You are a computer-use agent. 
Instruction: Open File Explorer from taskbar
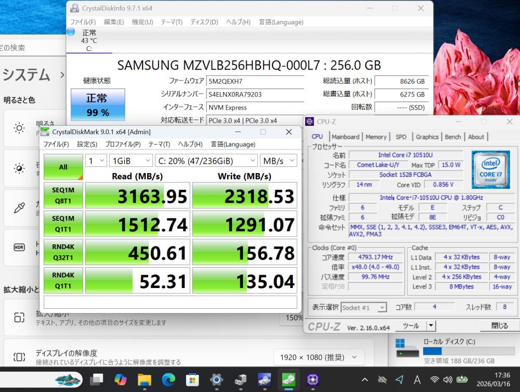pyautogui.click(x=145, y=380)
